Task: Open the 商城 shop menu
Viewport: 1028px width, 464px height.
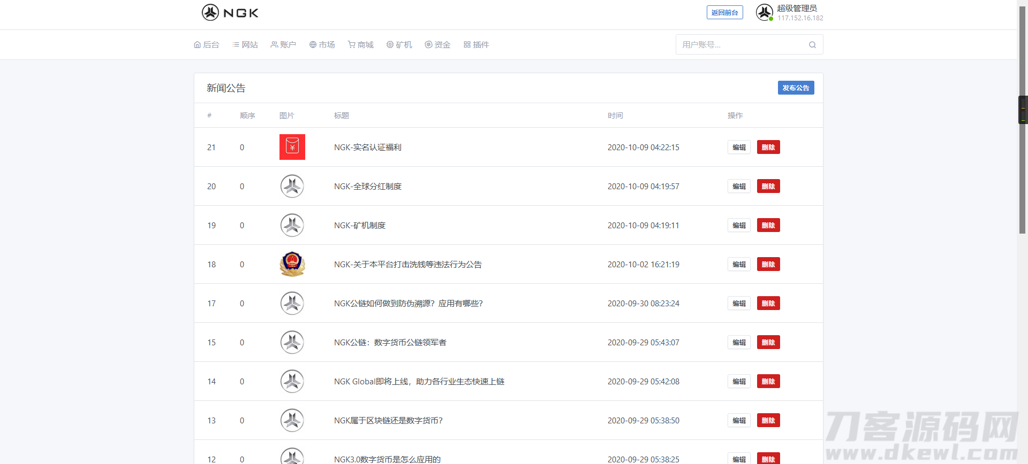Action: [361, 45]
